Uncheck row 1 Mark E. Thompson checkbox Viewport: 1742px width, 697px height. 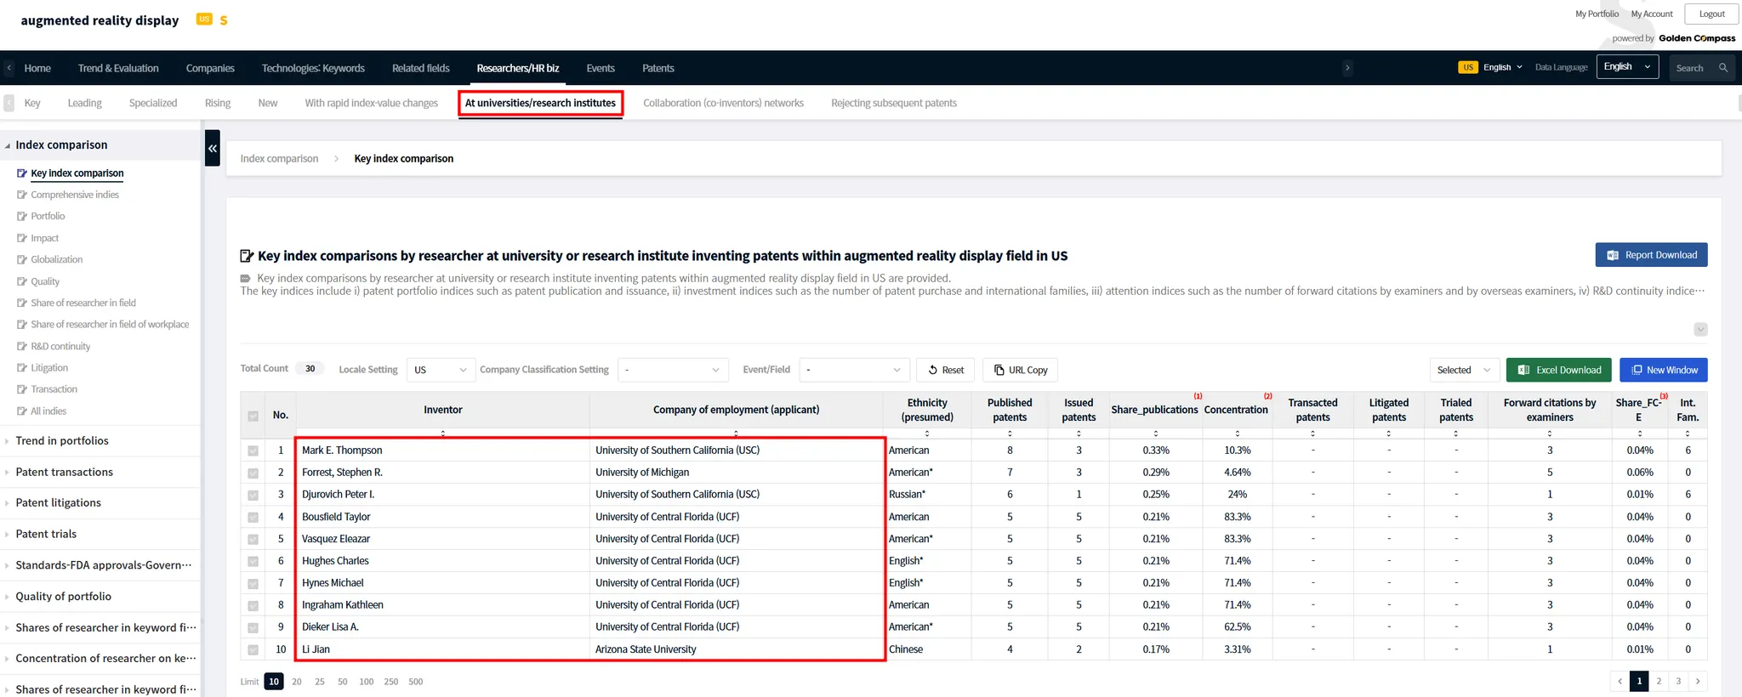(x=253, y=451)
